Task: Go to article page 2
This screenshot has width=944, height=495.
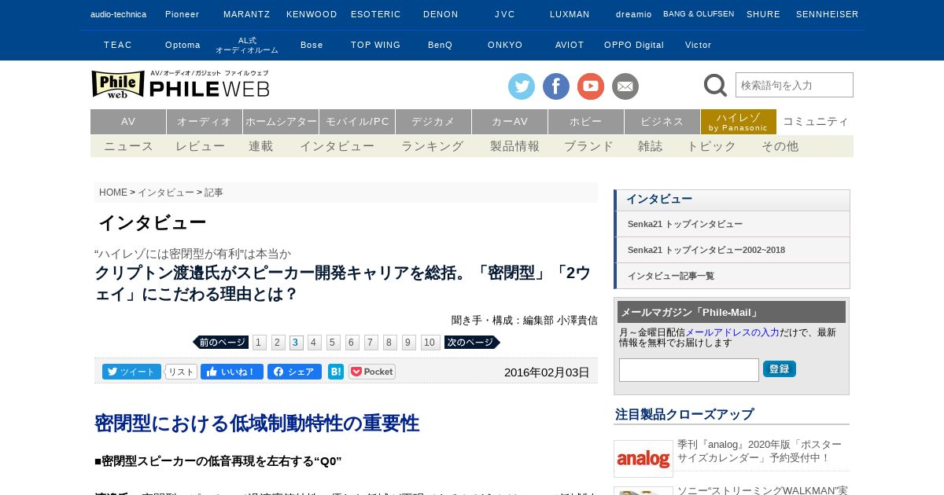Action: pos(278,343)
